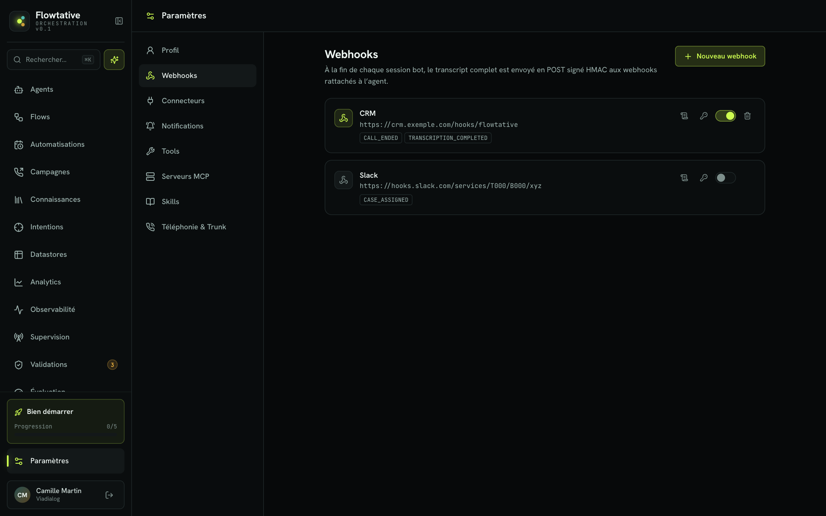
Task: Click the Rechercher search field
Action: click(54, 60)
